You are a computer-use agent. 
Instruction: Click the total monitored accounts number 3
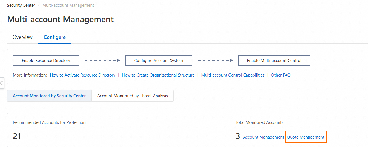pyautogui.click(x=238, y=136)
